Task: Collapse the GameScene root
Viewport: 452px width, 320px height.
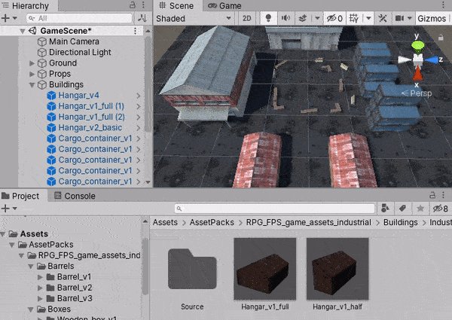Action: point(22,31)
